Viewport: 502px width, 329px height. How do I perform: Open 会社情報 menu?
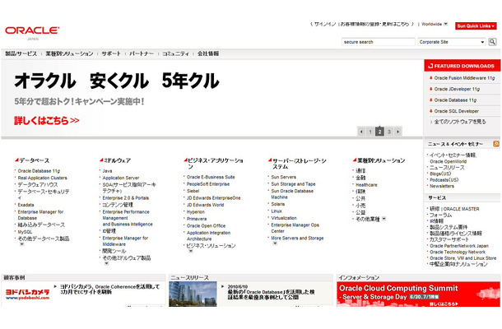tap(208, 53)
